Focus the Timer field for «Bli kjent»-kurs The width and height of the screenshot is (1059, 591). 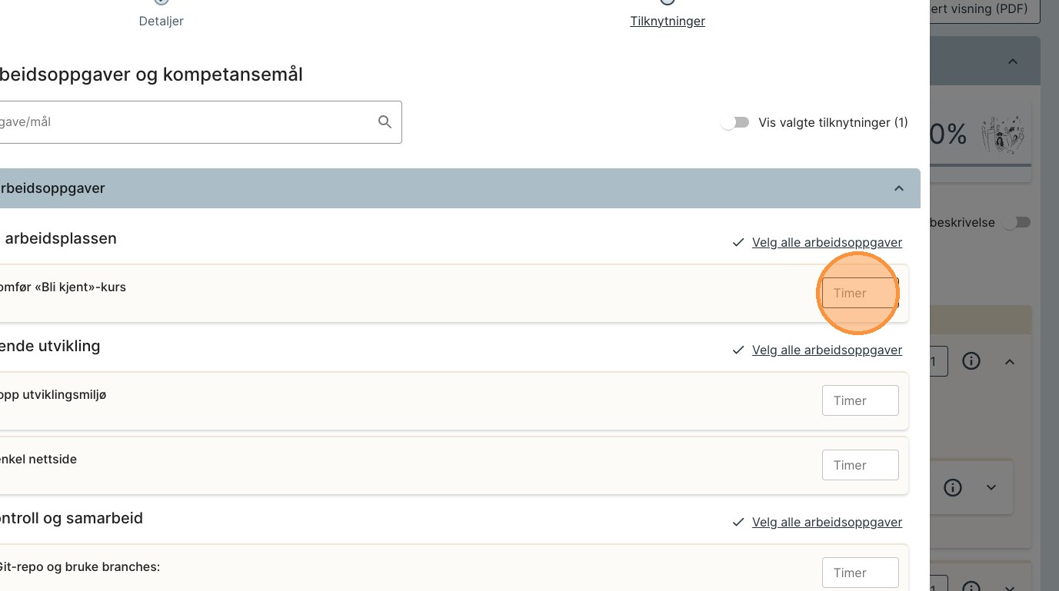(x=860, y=293)
